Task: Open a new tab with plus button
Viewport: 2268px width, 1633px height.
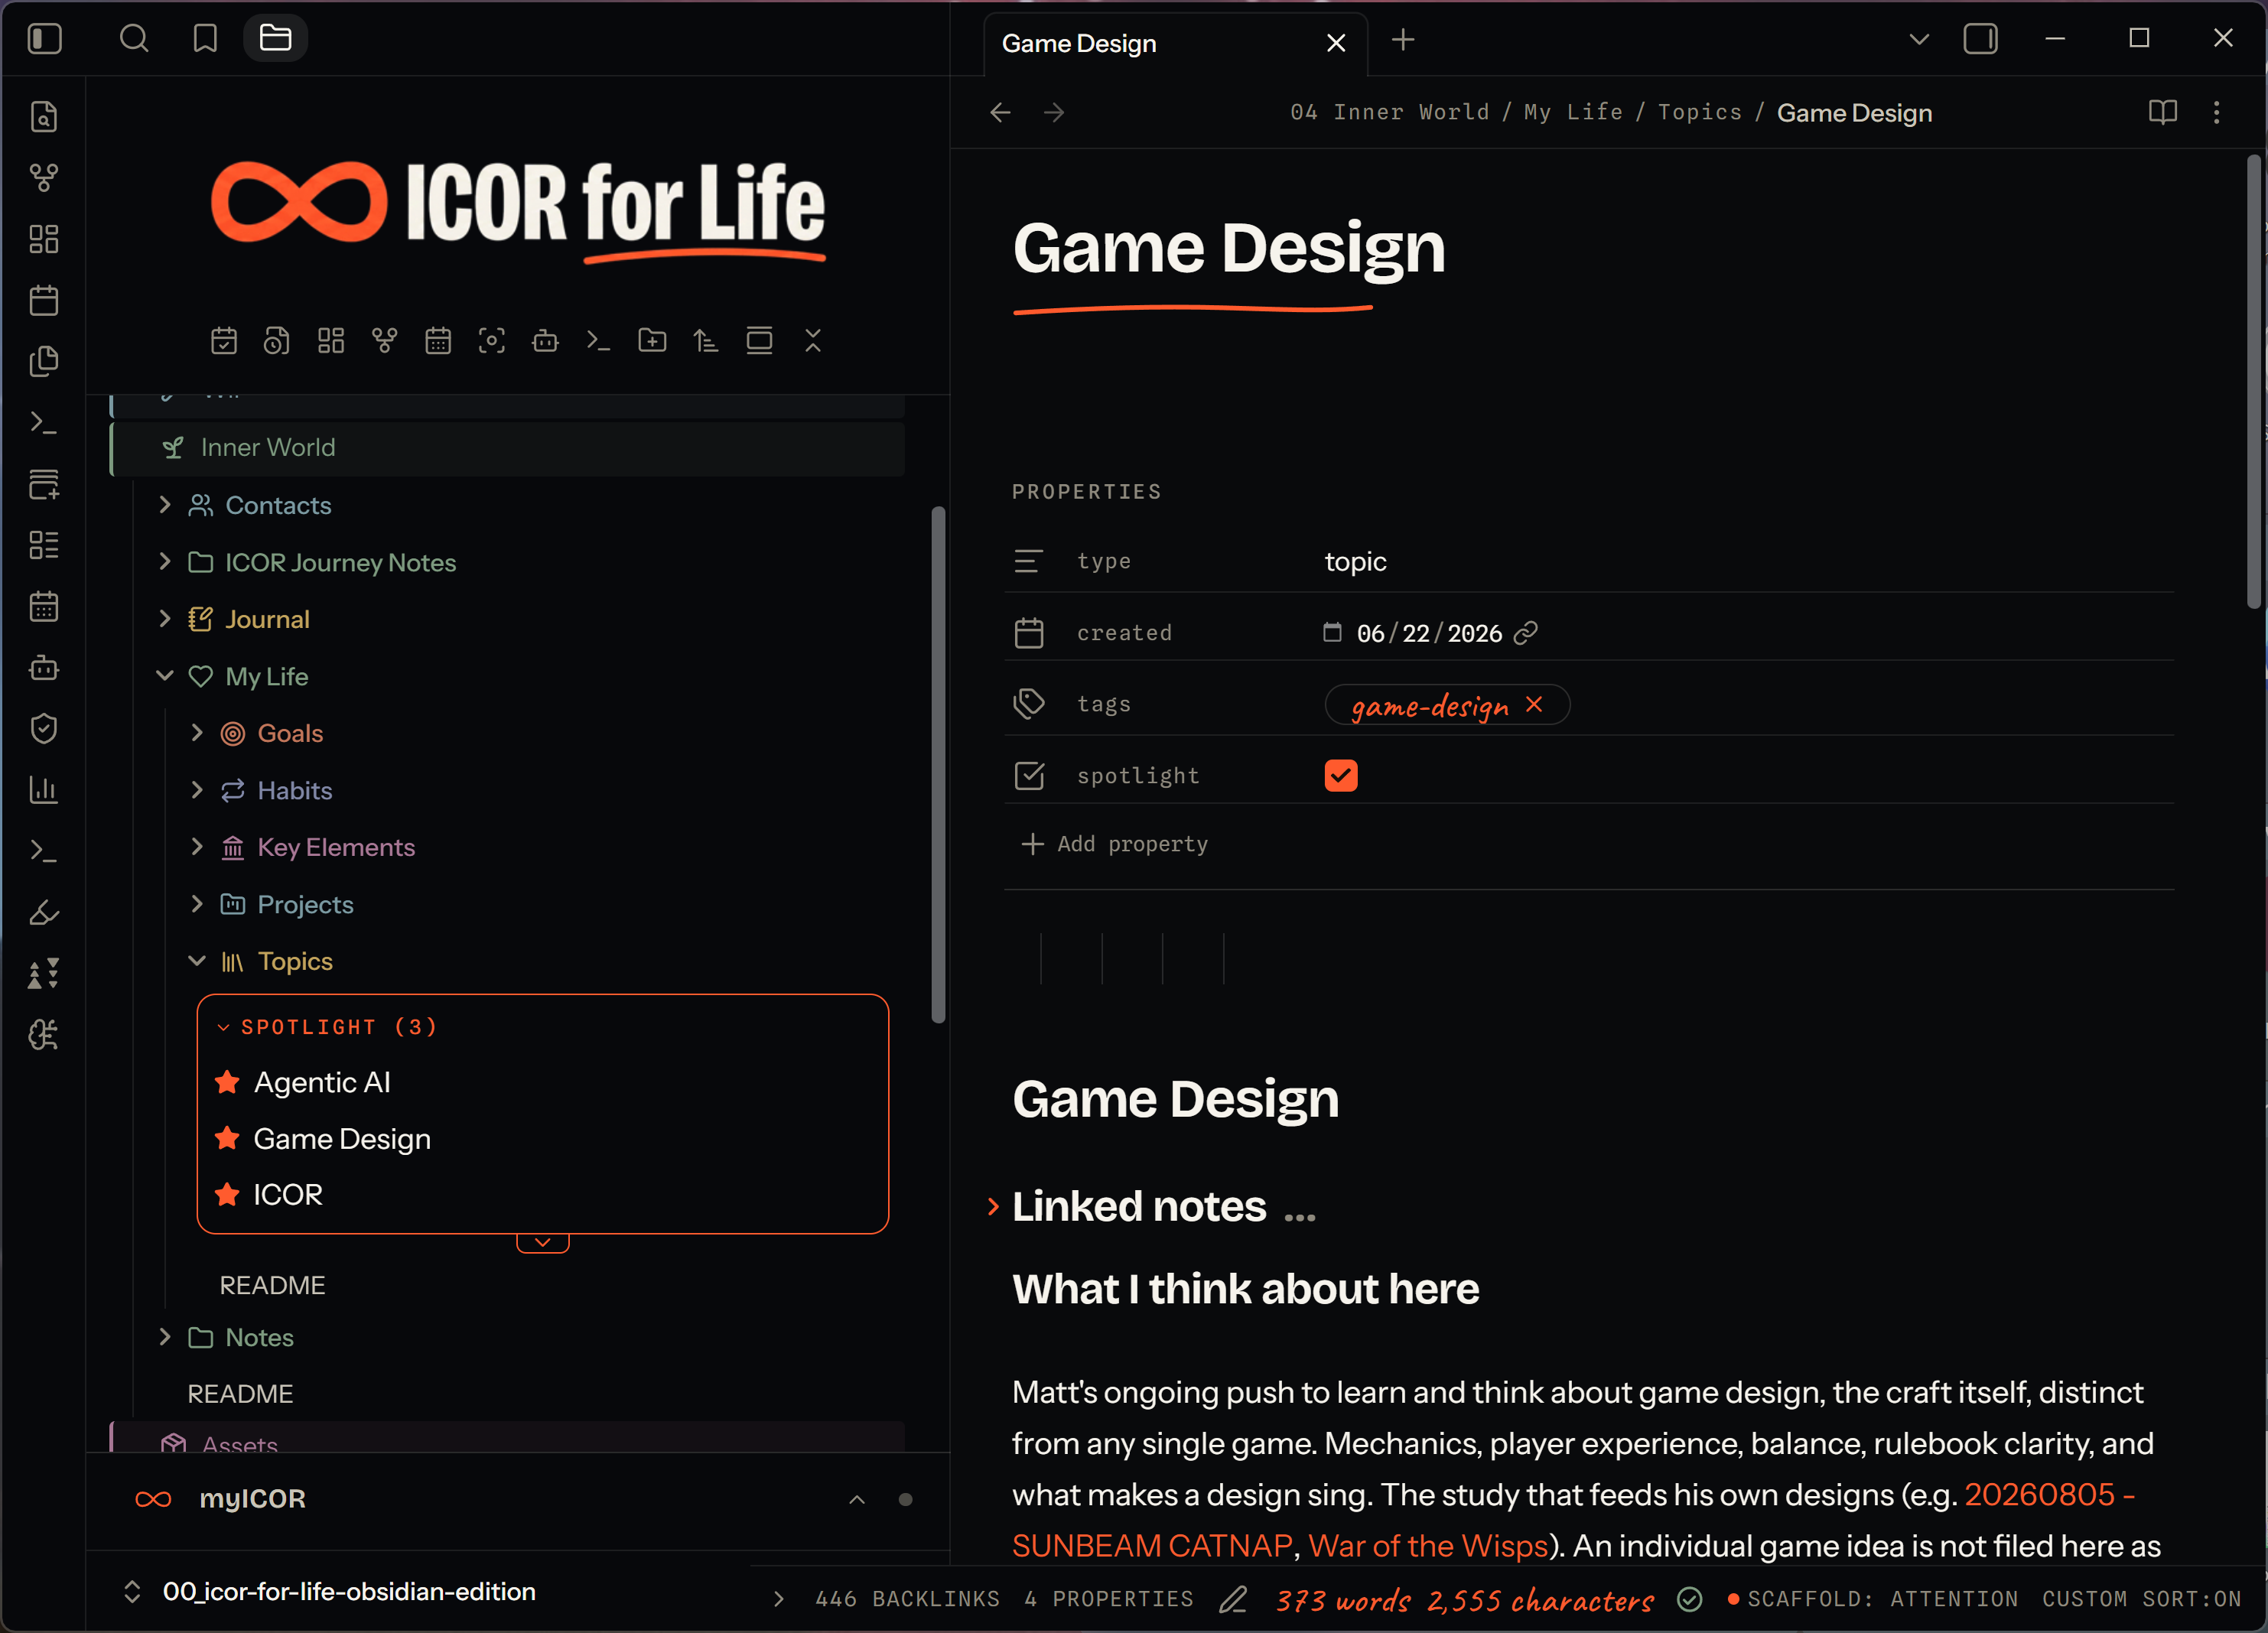Action: pos(1403,39)
